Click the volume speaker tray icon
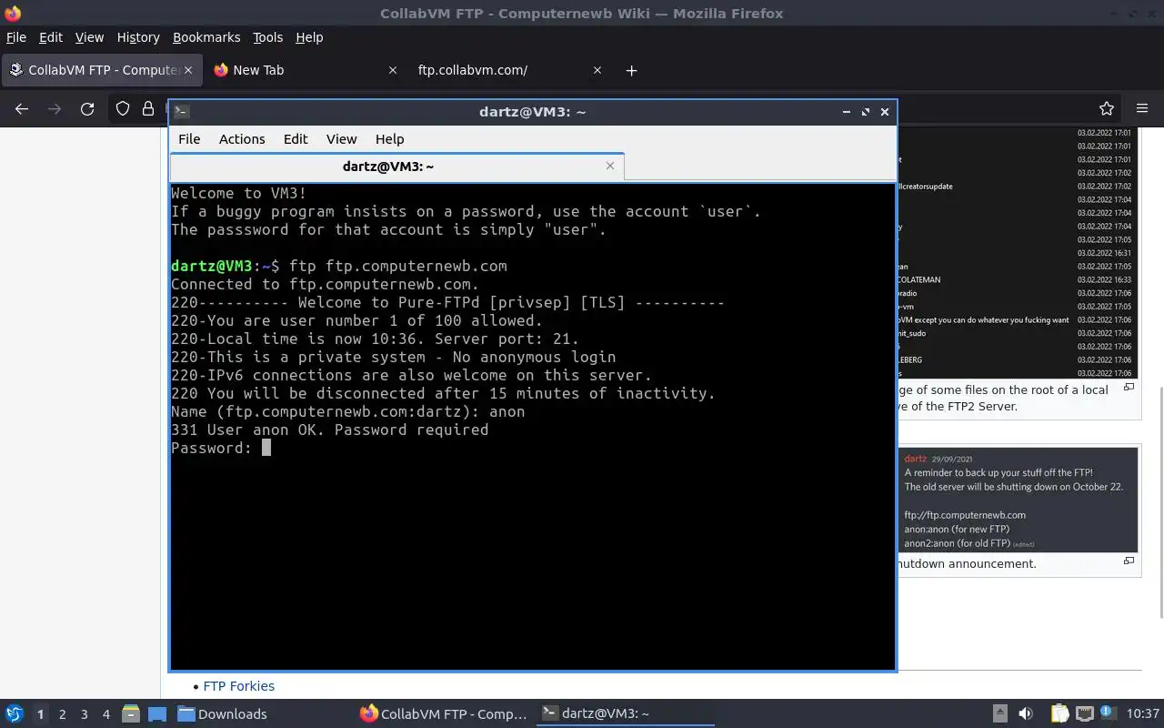Screen dimensions: 1164x728 click(1026, 714)
